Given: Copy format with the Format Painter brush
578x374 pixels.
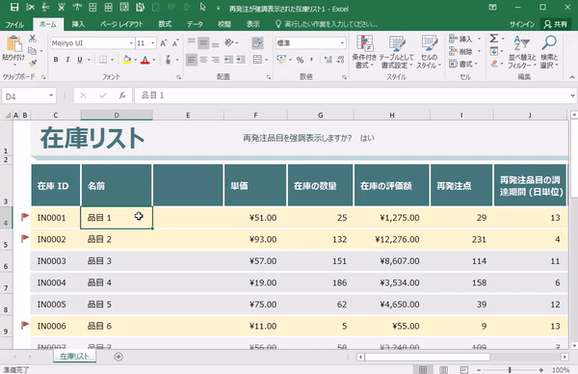Looking at the screenshot, I should pos(33,63).
